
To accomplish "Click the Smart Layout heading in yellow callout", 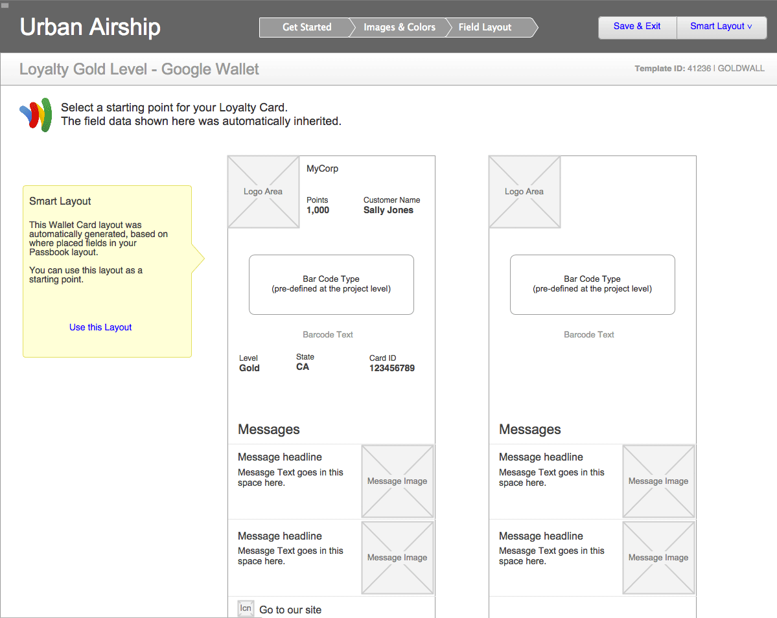I will [60, 201].
